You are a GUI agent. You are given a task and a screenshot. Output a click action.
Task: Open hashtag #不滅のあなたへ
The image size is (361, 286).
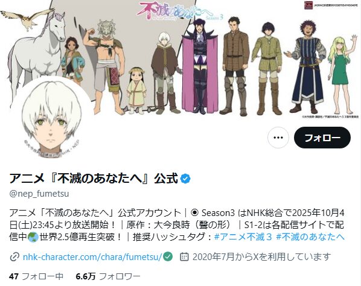pos(310,237)
